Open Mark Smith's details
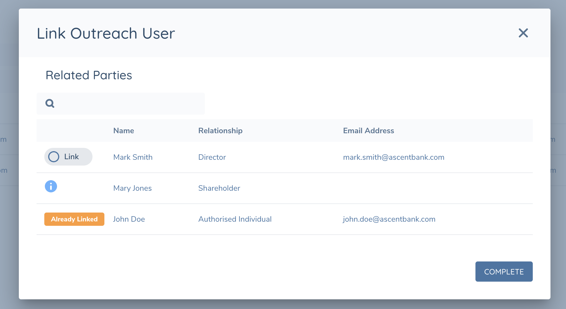566x309 pixels. [x=133, y=157]
